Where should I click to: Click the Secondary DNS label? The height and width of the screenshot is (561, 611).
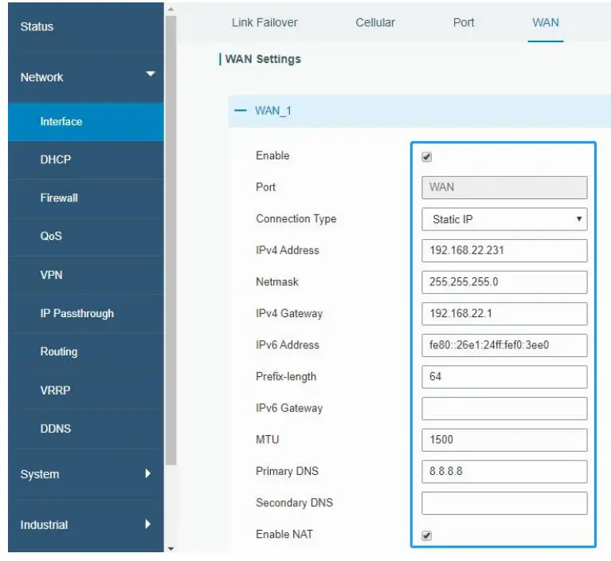point(294,503)
